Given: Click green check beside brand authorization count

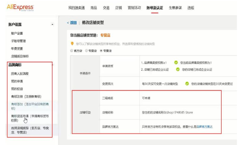Looking at the screenshot, I should click(176, 63).
